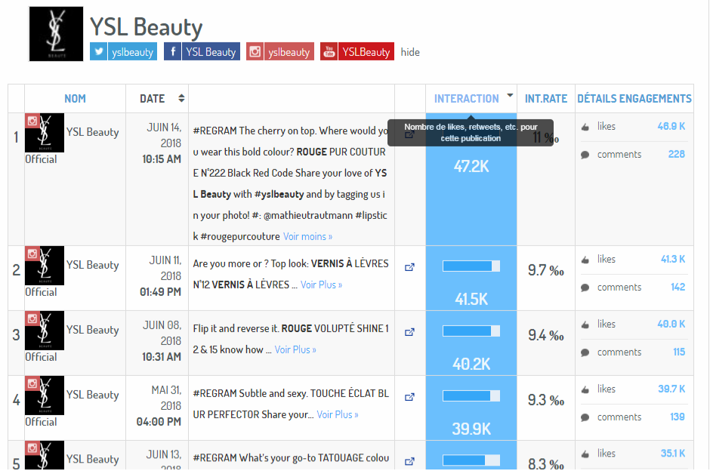Click the Instagram badge on row 2 avatar

click(32, 254)
